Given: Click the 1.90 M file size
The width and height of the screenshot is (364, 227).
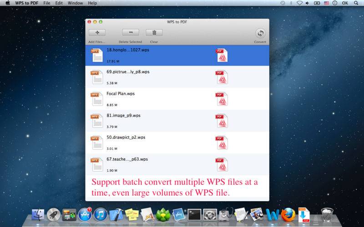Looking at the screenshot, I should (112, 171).
